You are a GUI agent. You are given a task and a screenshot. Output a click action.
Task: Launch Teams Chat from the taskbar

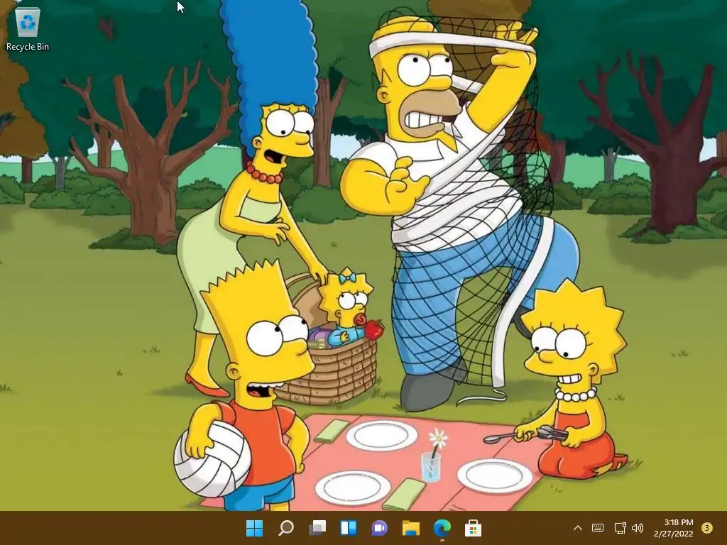coord(379,528)
